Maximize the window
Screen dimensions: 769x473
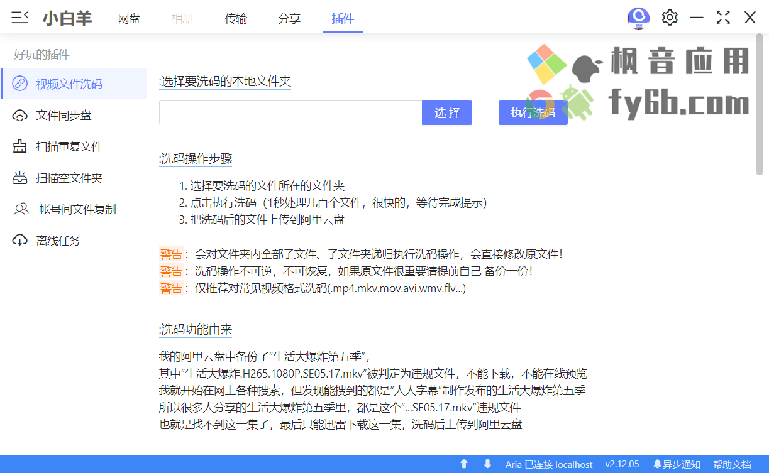(x=723, y=18)
